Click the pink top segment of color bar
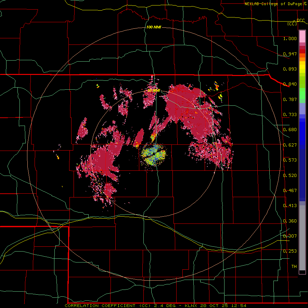 coord(302,37)
